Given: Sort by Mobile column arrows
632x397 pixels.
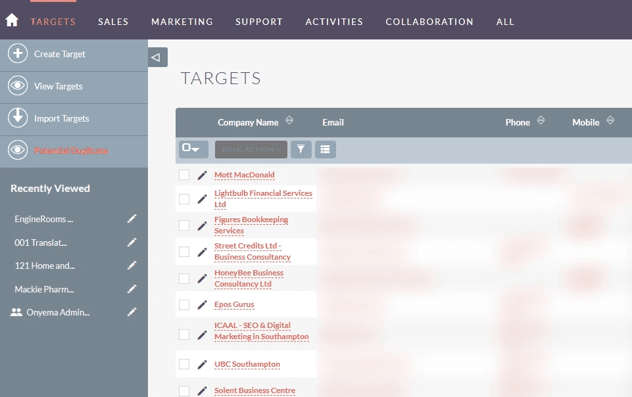Looking at the screenshot, I should click(610, 120).
